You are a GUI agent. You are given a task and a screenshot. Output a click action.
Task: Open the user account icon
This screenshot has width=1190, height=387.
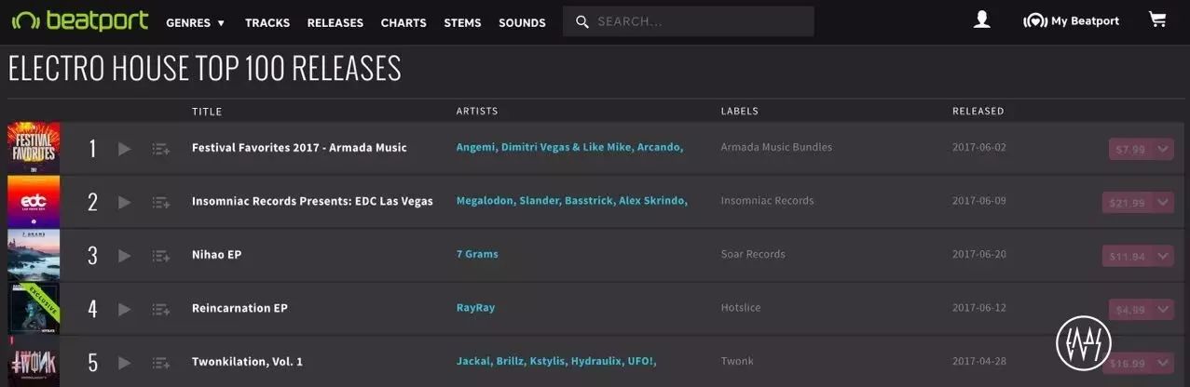click(x=981, y=20)
